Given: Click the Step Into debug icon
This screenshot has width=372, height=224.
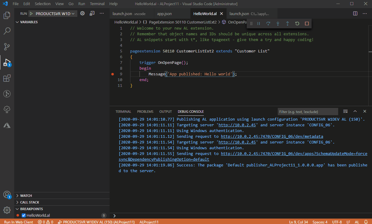Looking at the screenshot, I should [x=278, y=23].
